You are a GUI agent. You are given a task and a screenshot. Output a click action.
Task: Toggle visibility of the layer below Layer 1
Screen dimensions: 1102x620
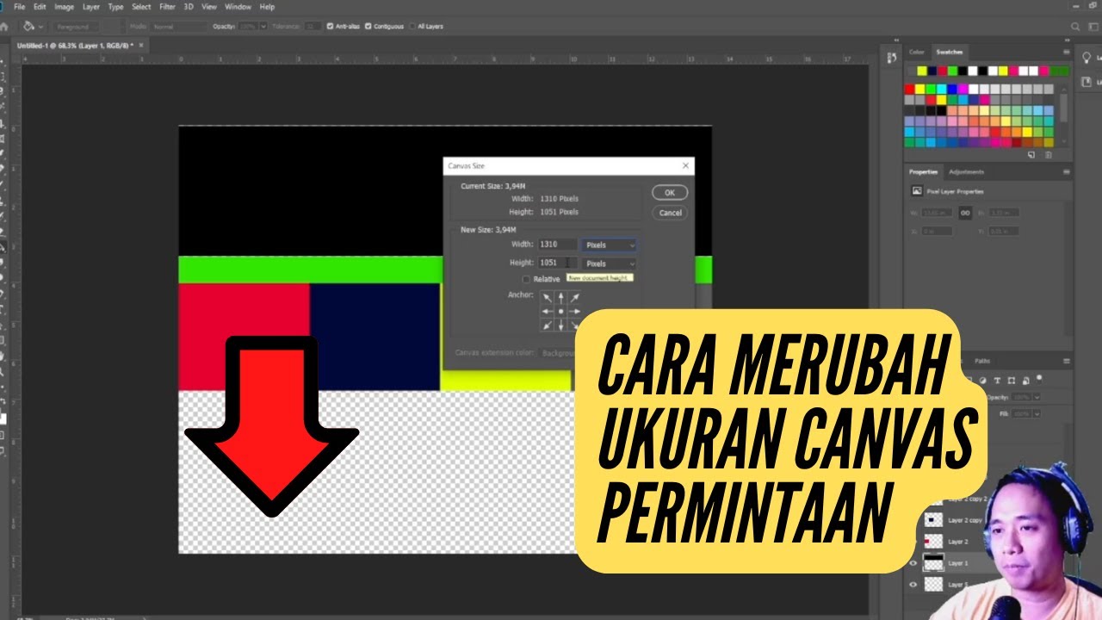pyautogui.click(x=913, y=585)
